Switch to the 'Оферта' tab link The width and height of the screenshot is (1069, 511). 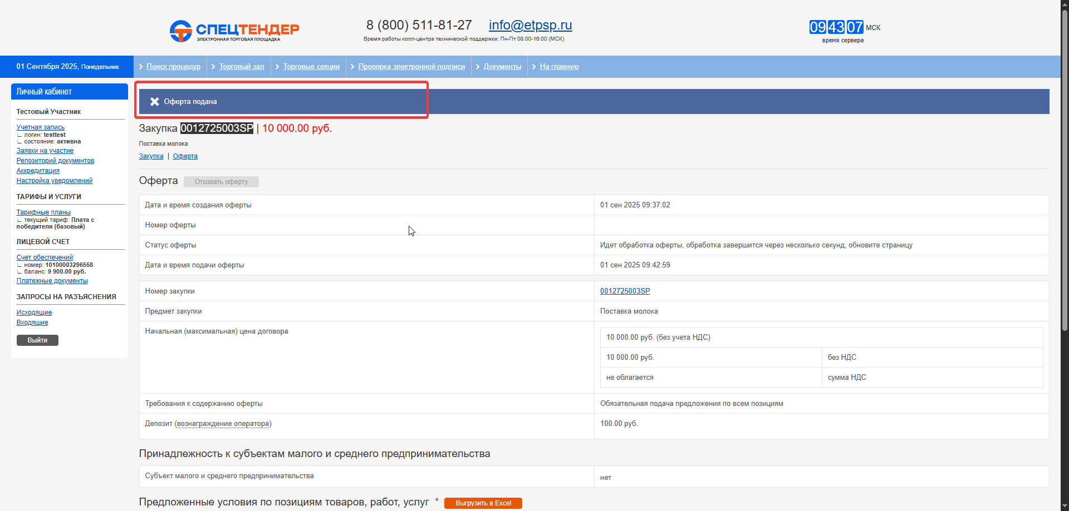[x=185, y=156]
